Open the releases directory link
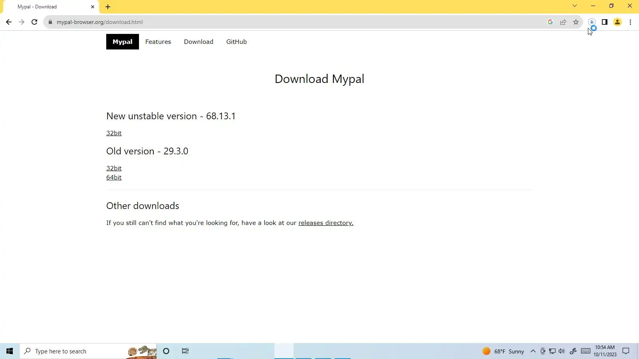 326,223
